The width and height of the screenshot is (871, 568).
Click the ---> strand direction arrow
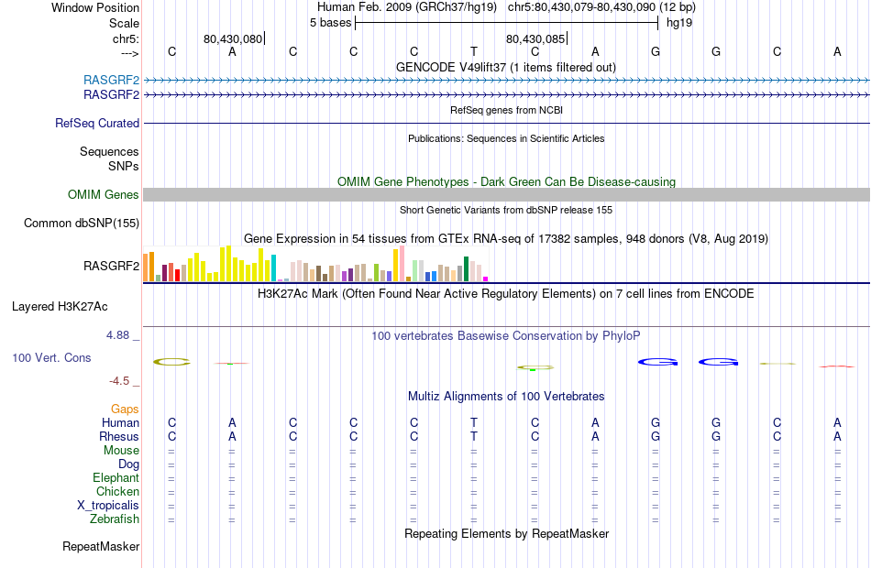(x=129, y=53)
